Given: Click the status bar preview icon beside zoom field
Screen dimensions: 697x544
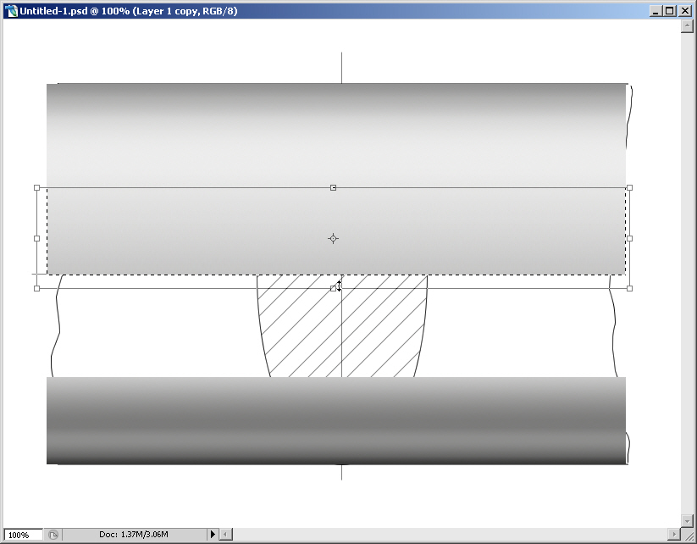Looking at the screenshot, I should [x=53, y=535].
